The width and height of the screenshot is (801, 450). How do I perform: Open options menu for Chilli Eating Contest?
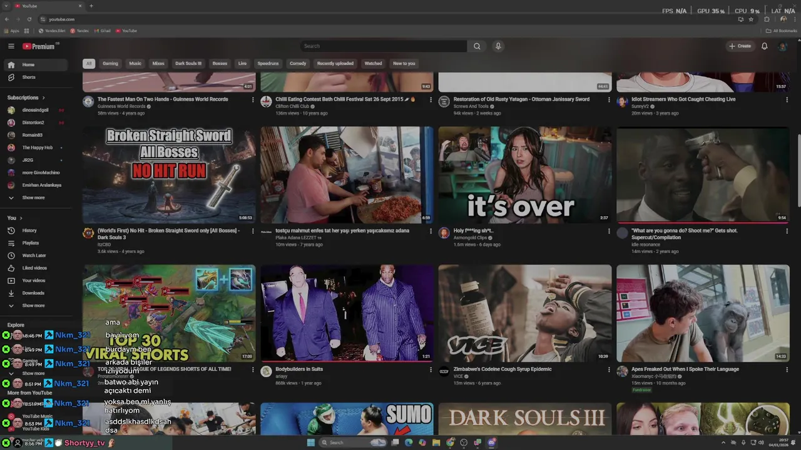pyautogui.click(x=431, y=99)
